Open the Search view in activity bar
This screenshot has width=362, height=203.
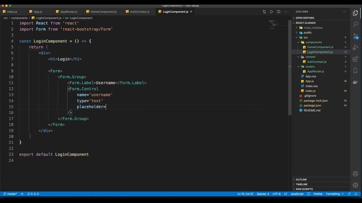[x=355, y=24]
